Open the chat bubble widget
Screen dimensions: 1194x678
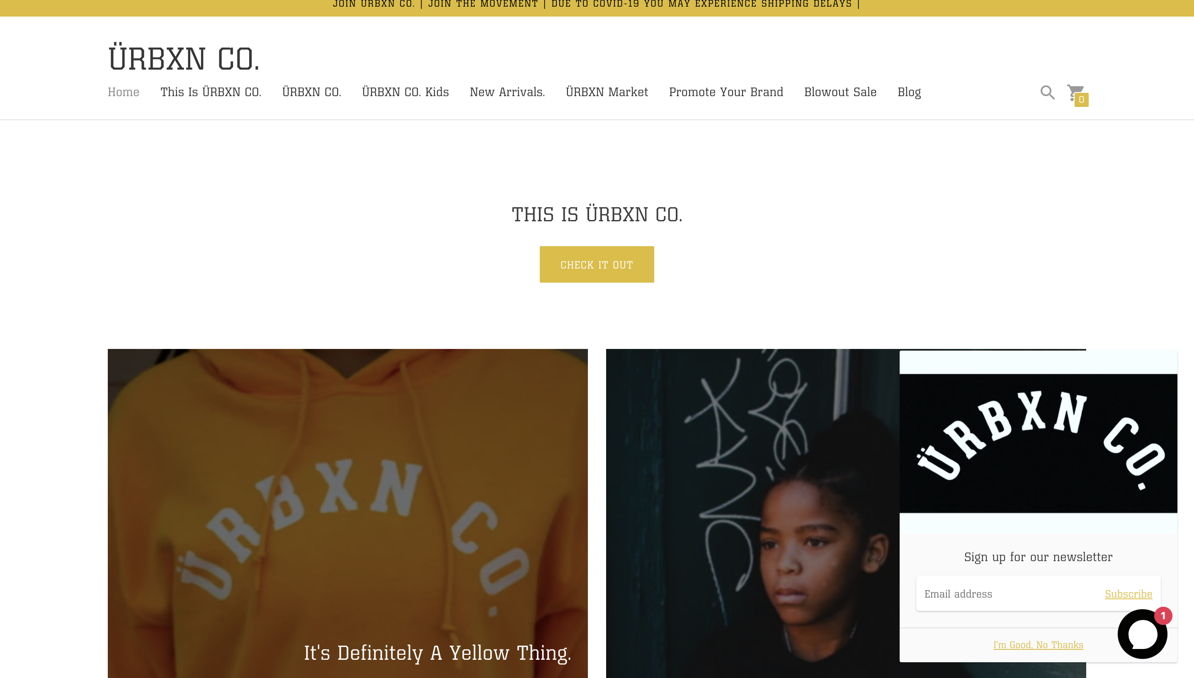[1142, 634]
